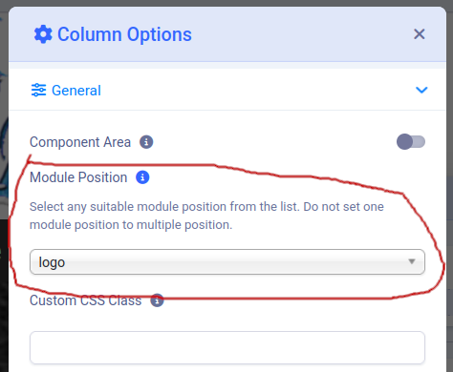The width and height of the screenshot is (453, 372).
Task: Click the sliders icon next to General
Action: click(38, 91)
